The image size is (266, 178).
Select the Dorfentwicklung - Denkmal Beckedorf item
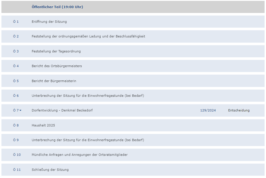pyautogui.click(x=62, y=110)
